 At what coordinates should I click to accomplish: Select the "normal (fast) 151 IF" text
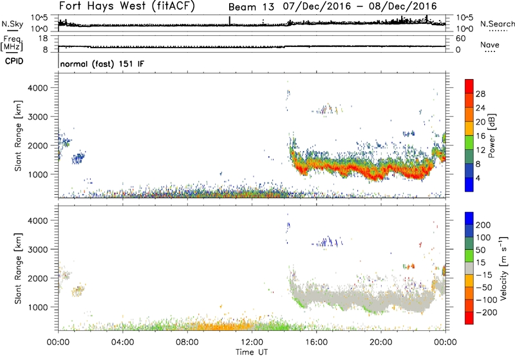[102, 64]
